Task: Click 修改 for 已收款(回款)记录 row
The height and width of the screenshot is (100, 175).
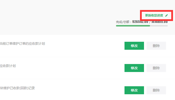Action: [x=134, y=90]
